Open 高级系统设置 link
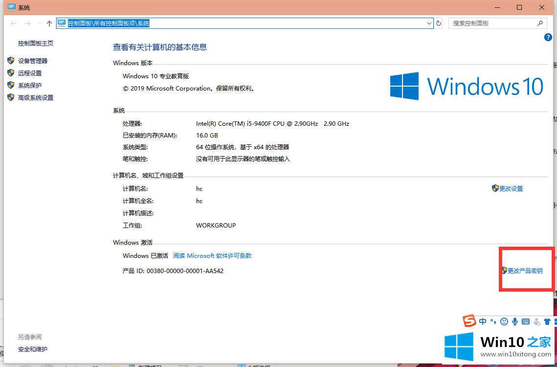This screenshot has width=557, height=367. (x=36, y=97)
